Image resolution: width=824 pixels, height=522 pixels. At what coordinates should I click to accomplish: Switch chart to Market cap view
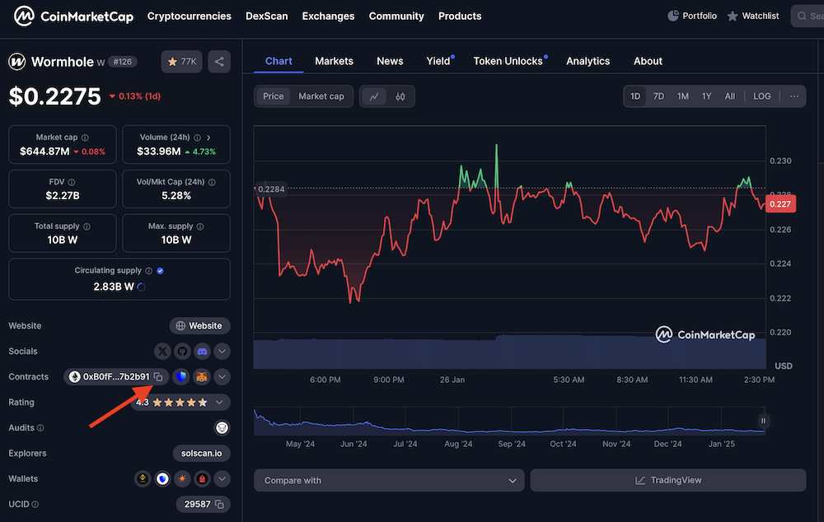321,96
